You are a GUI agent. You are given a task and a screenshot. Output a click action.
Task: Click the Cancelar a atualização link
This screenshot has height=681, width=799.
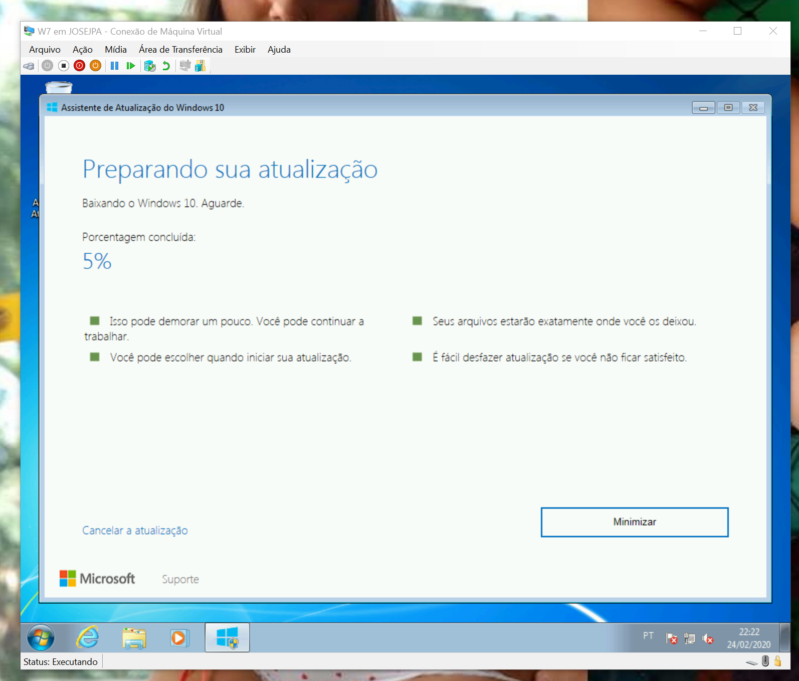click(x=135, y=531)
